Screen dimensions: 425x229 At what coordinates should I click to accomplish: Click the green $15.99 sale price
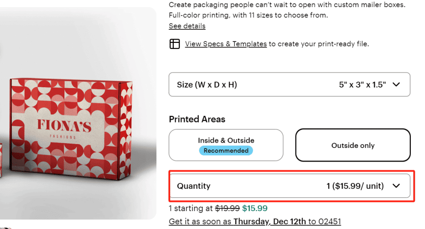point(255,208)
